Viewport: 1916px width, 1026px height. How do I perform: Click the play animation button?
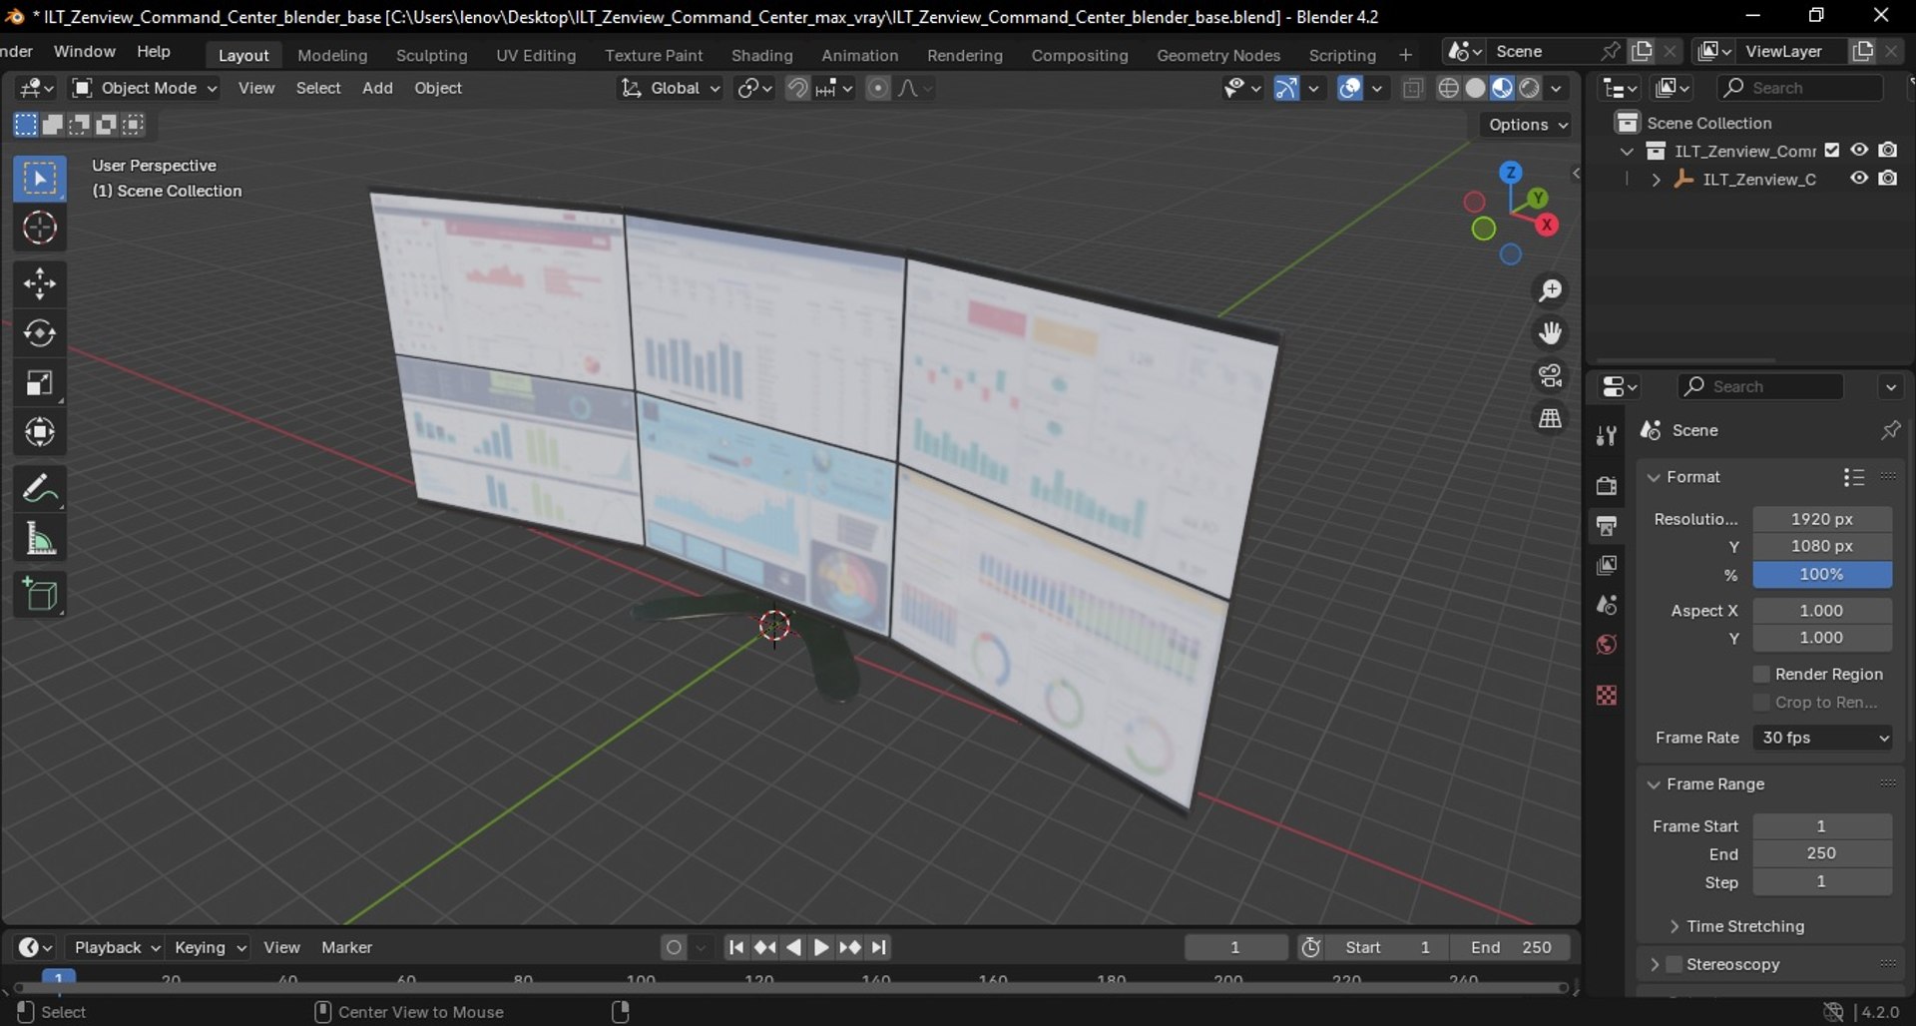click(820, 947)
